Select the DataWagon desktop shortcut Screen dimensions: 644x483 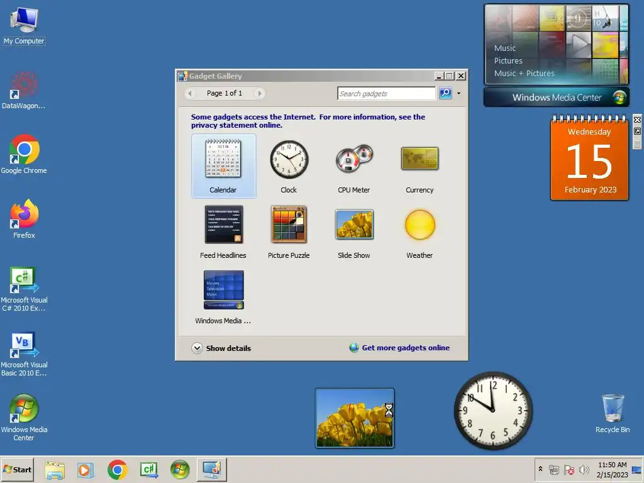[24, 91]
